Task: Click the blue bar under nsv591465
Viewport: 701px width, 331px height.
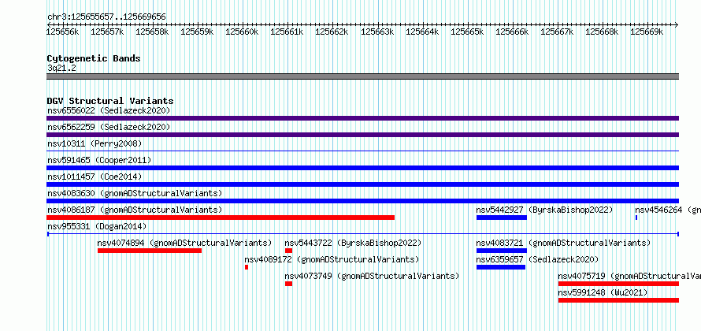Action: pyautogui.click(x=362, y=168)
